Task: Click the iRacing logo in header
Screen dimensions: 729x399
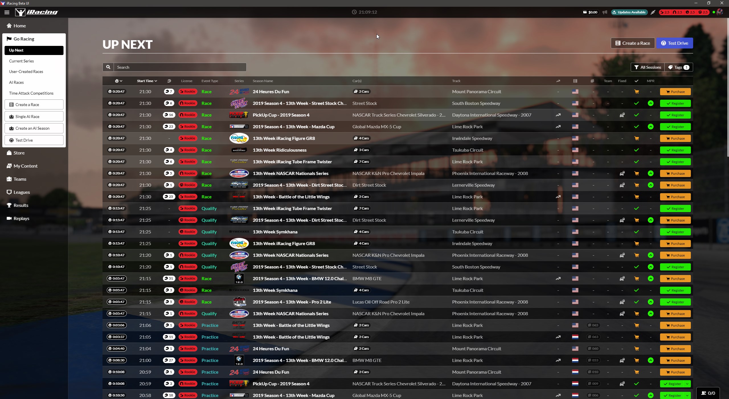Action: (36, 12)
